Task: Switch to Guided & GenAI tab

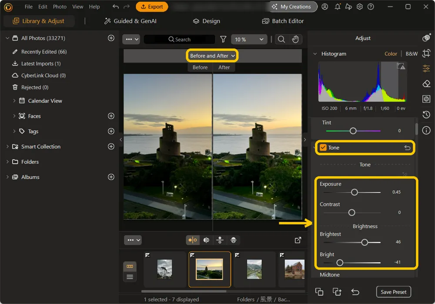Action: [x=130, y=21]
